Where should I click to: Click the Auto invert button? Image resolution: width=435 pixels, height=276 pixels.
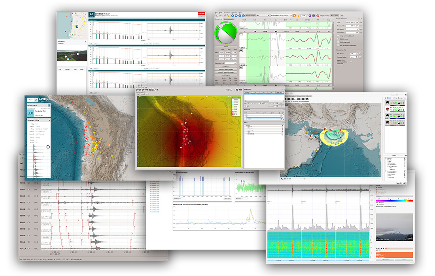335,15
